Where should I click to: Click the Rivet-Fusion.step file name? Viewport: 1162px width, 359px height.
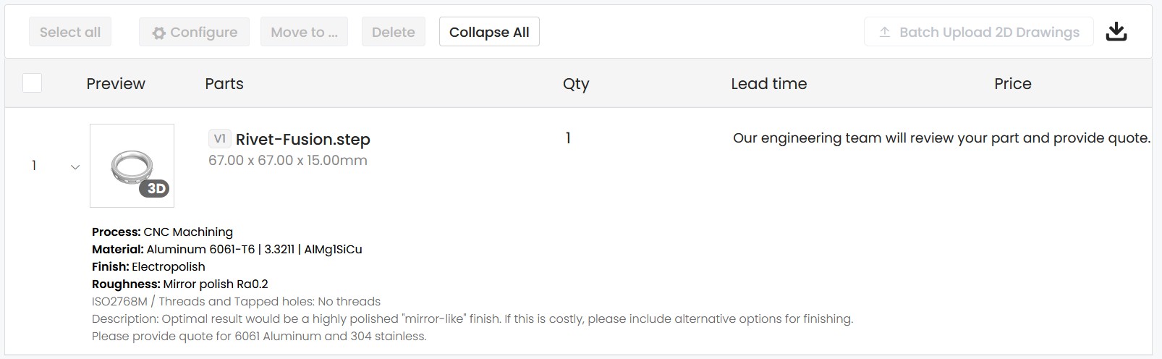[x=302, y=139]
